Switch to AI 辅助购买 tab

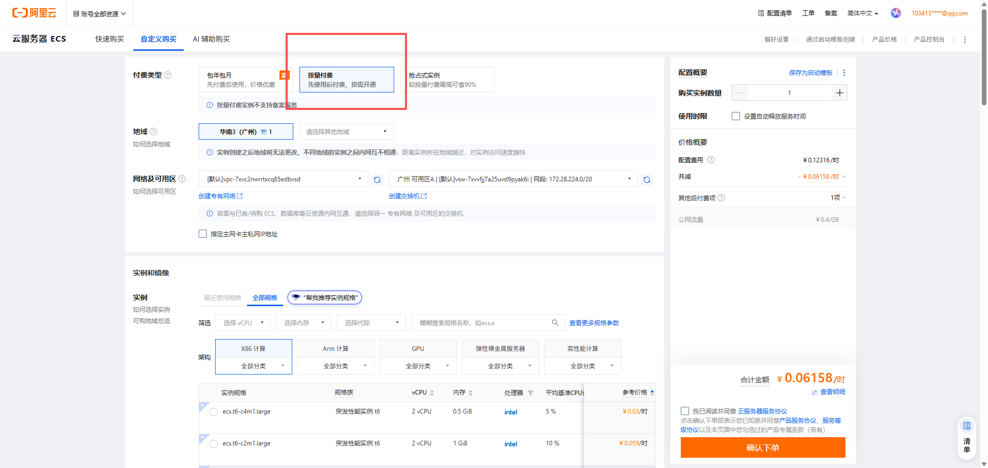coord(211,39)
